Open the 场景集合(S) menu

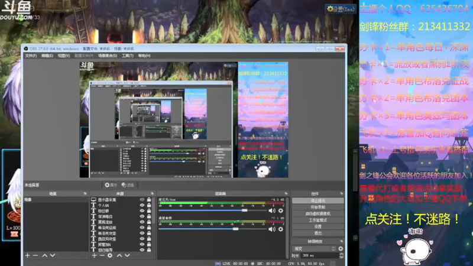tap(108, 56)
